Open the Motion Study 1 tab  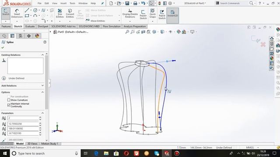pos(49,143)
